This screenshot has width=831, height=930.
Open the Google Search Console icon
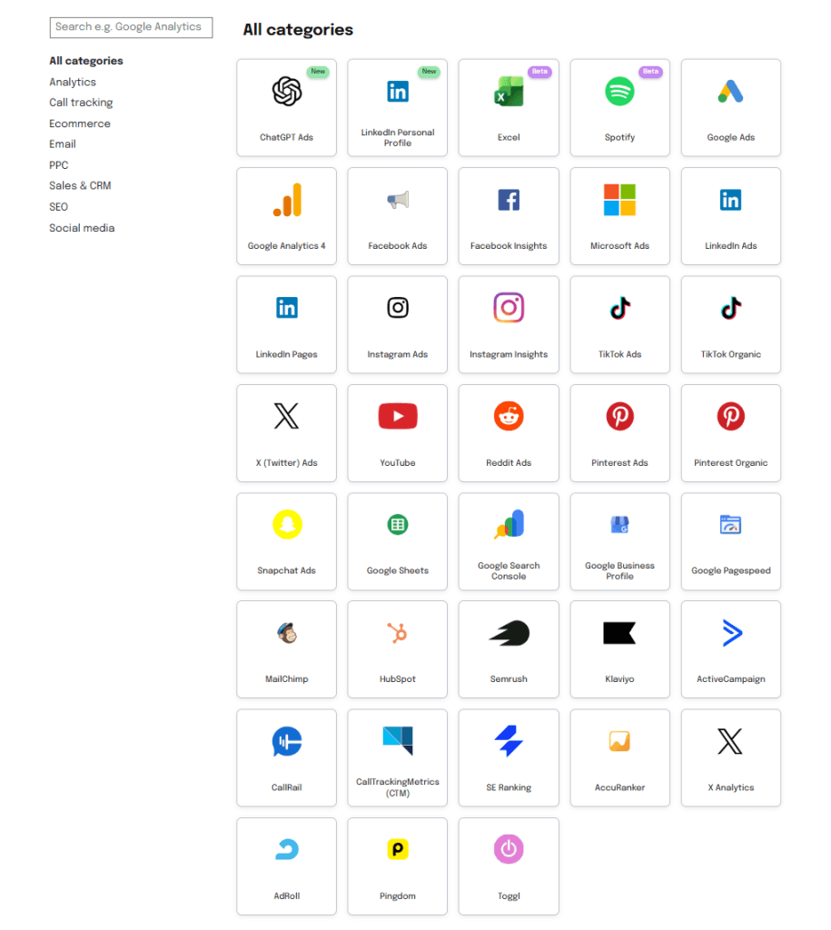pos(509,524)
